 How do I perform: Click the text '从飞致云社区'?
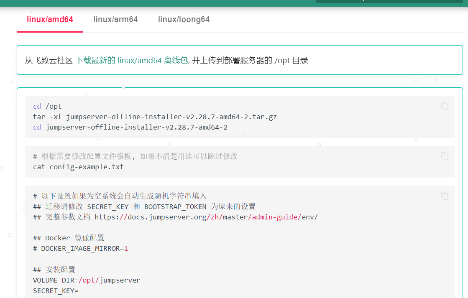tap(49, 60)
